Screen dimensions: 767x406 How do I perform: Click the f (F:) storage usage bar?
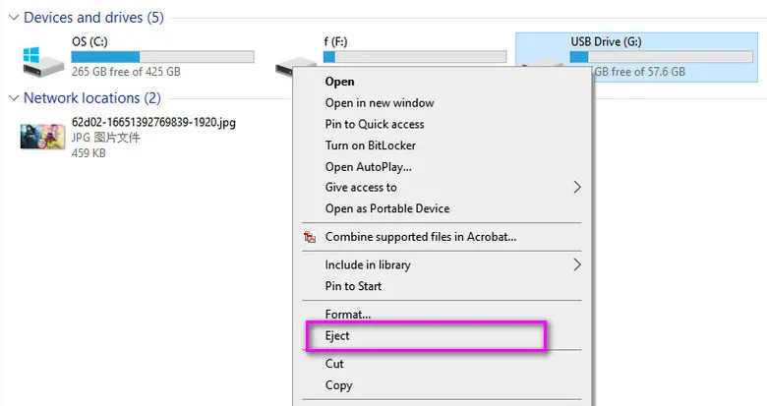coord(415,57)
